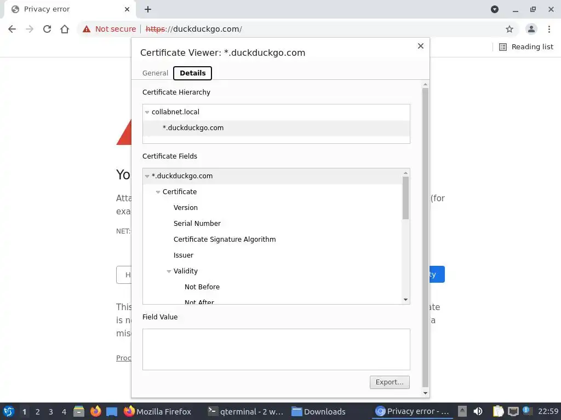Collapse the Validity node

pos(169,271)
